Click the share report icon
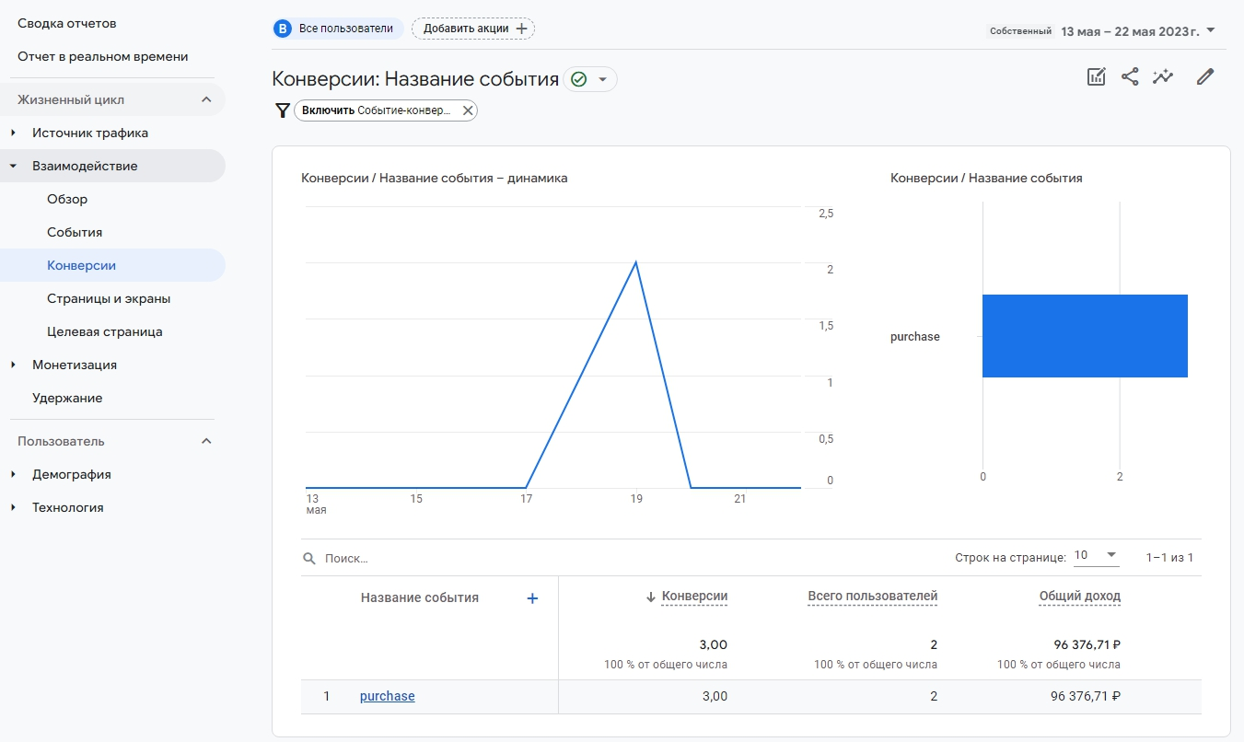Viewport: 1244px width, 742px height. [x=1130, y=77]
